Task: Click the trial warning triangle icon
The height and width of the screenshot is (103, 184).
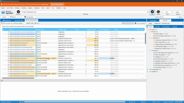Action: point(2,5)
